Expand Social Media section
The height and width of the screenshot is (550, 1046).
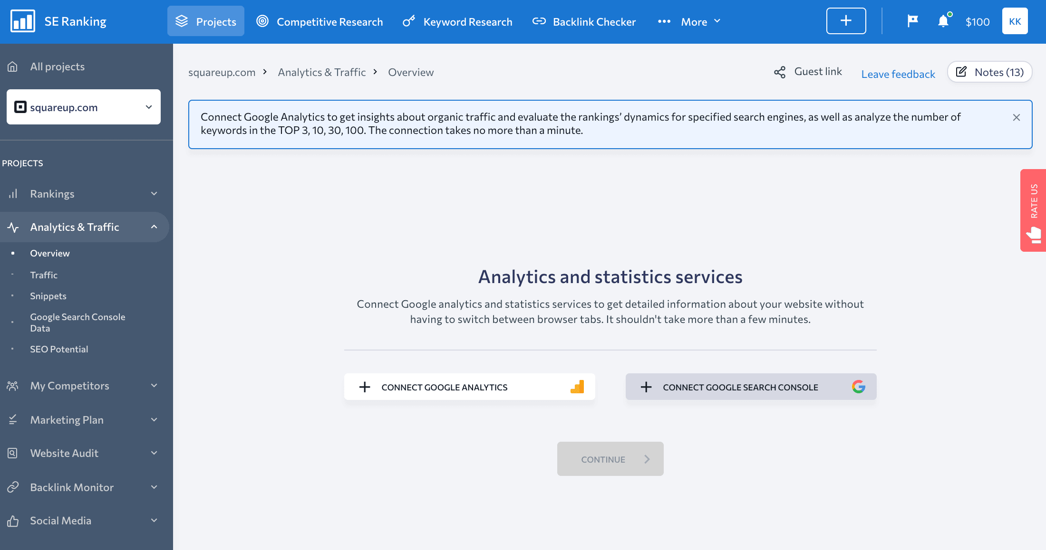(85, 521)
